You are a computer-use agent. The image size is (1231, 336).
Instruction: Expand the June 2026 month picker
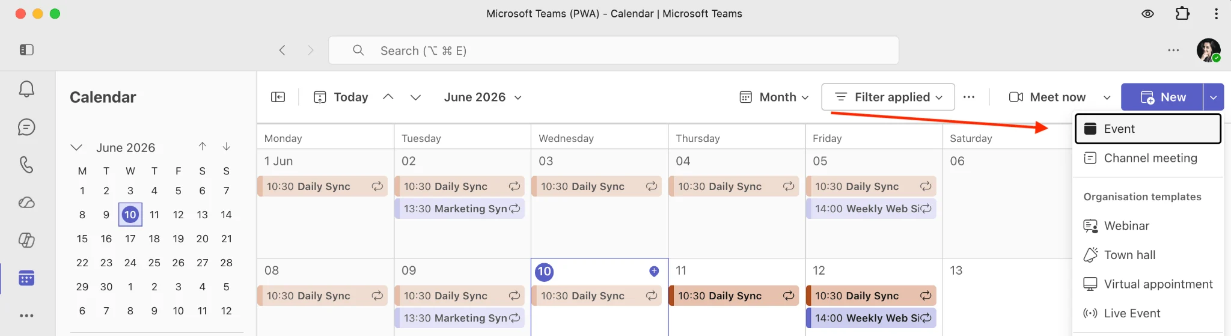click(483, 97)
